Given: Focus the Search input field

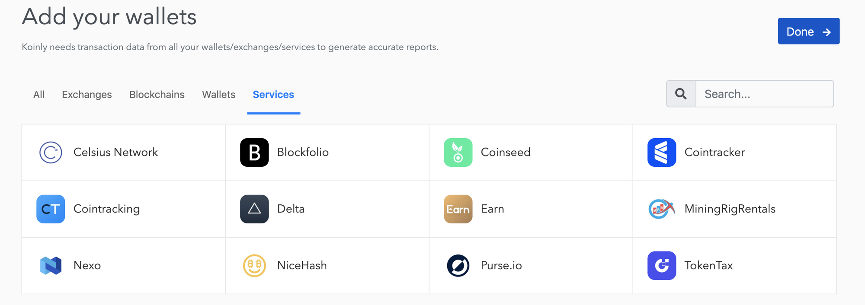Looking at the screenshot, I should coord(764,94).
